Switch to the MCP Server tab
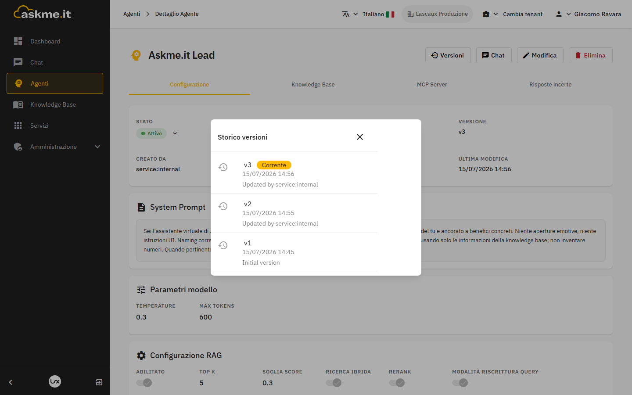 coord(432,85)
